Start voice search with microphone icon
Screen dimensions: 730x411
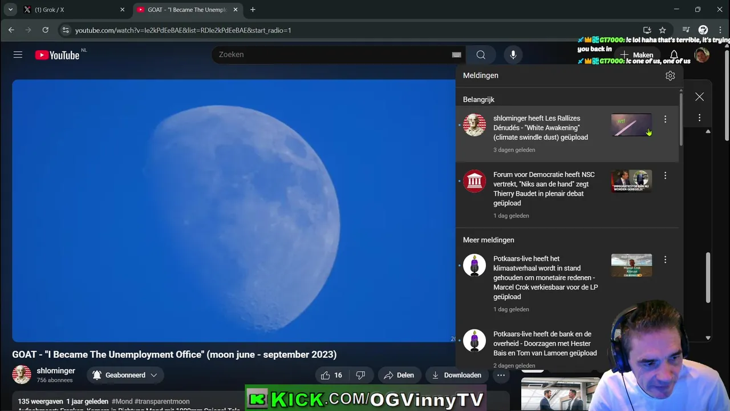pyautogui.click(x=513, y=55)
